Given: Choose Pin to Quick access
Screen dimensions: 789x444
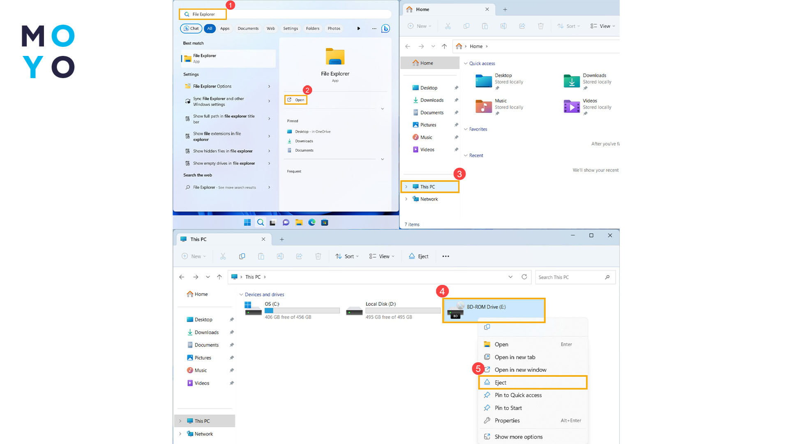Looking at the screenshot, I should (x=533, y=395).
